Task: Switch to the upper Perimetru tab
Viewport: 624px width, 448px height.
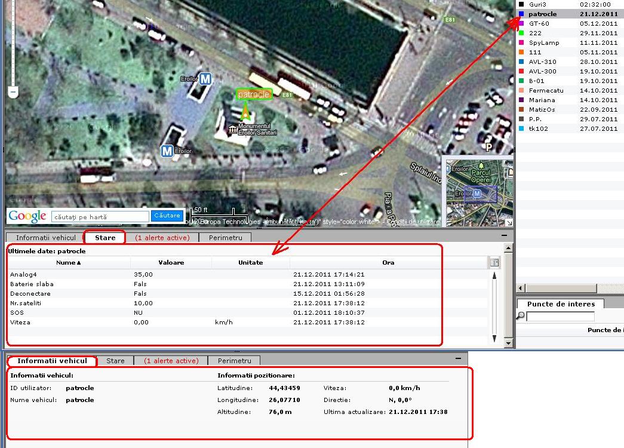Action: click(225, 238)
